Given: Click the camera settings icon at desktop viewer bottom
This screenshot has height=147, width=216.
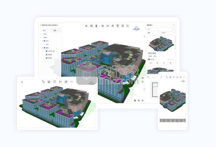Looking at the screenshot, I should [x=135, y=101].
